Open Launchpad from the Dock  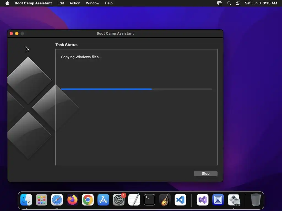(42, 200)
